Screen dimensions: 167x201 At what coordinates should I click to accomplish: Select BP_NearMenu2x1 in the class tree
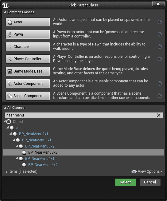(x=33, y=134)
